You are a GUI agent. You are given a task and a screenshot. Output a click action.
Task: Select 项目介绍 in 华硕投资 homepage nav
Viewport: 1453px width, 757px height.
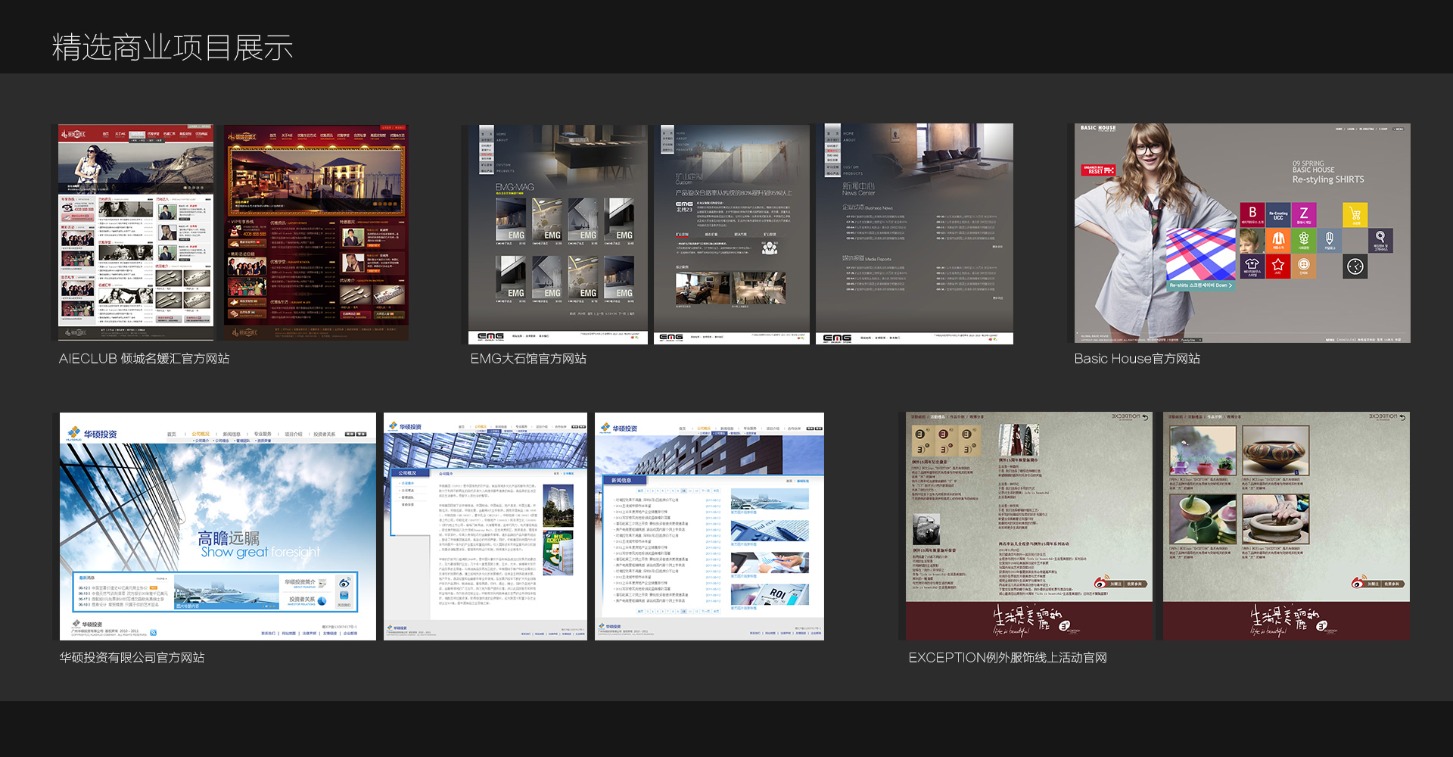[x=293, y=435]
